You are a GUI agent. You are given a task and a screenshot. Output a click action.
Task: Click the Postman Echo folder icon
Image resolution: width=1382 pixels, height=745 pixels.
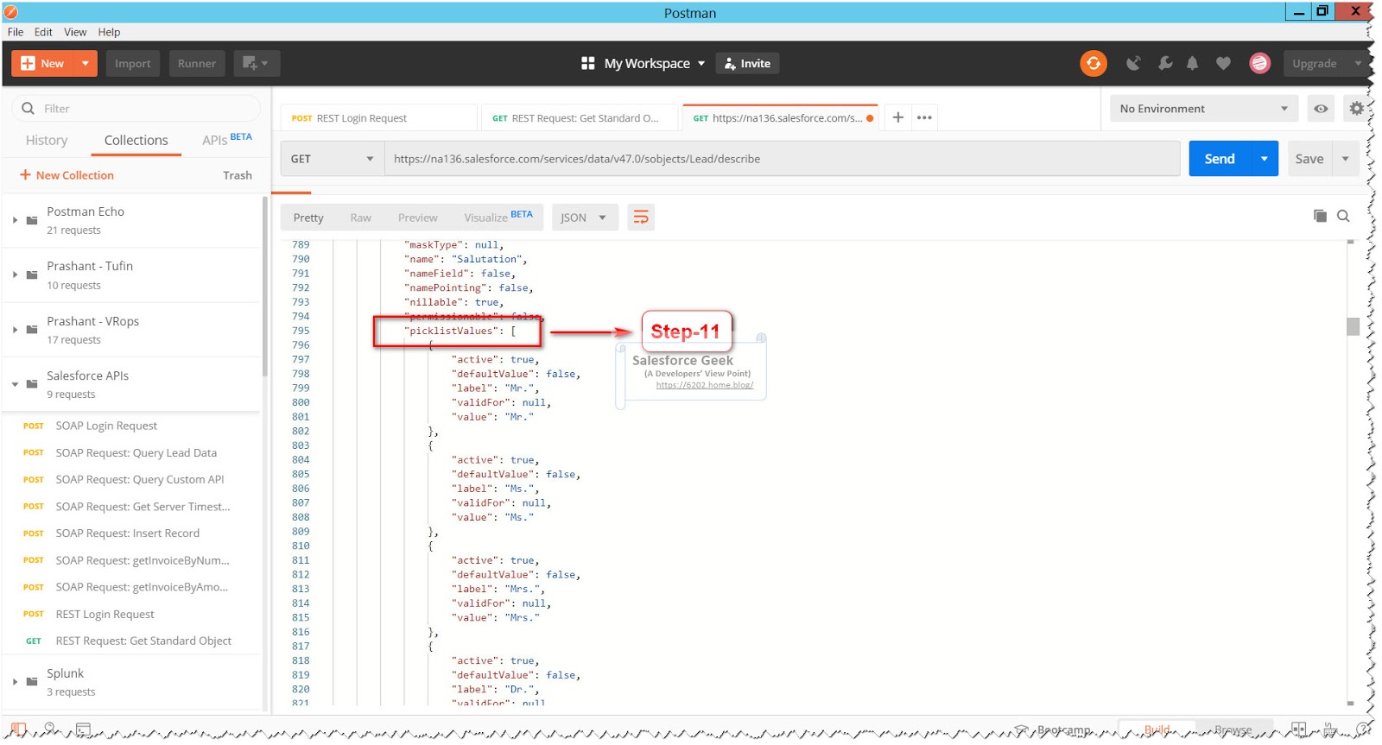click(32, 220)
